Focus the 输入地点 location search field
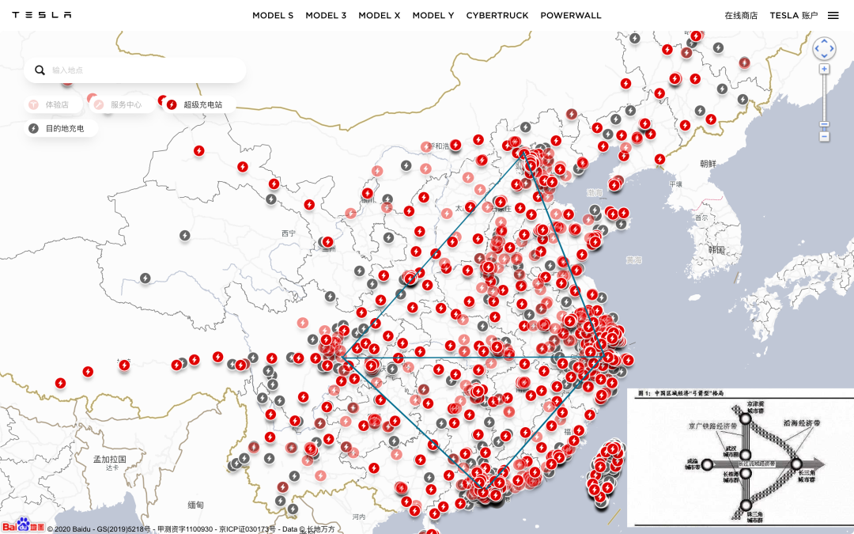Viewport: 854px width, 534px height. click(x=135, y=70)
